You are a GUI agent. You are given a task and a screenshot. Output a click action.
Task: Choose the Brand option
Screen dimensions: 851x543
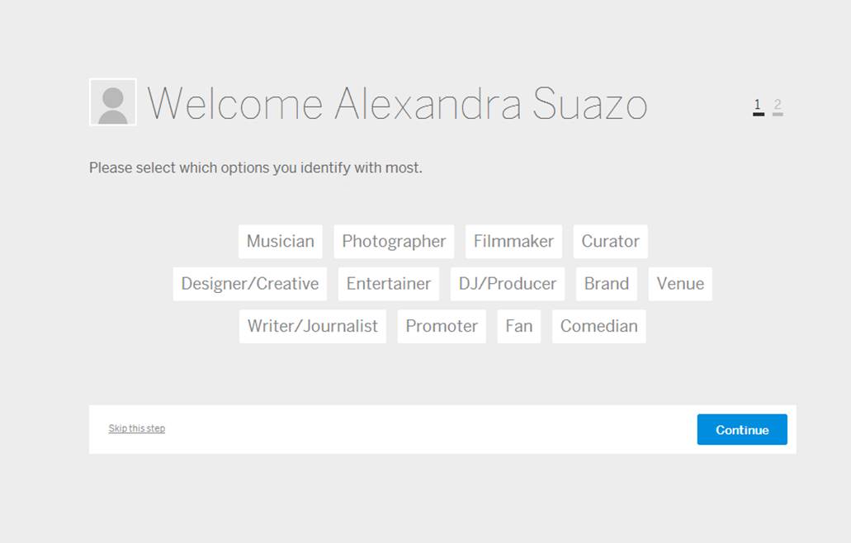coord(607,284)
